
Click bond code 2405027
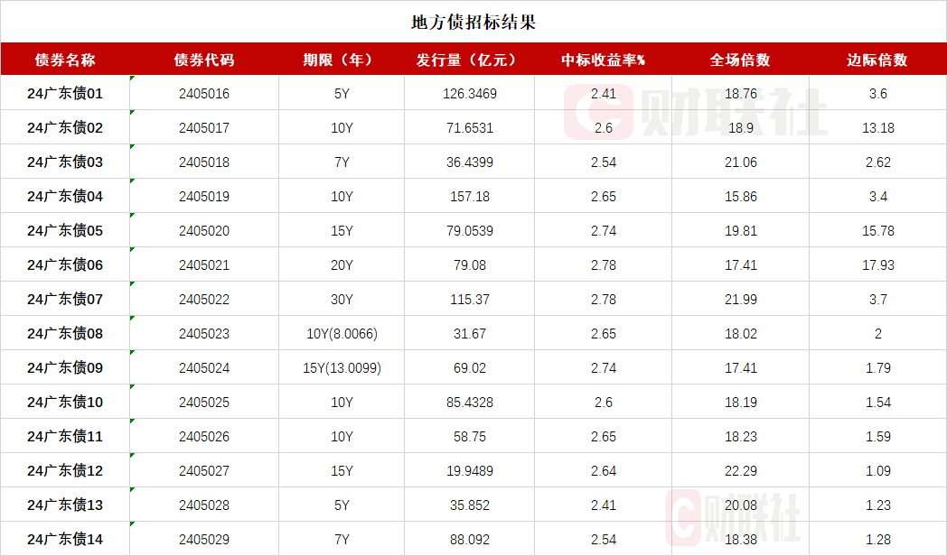tap(204, 471)
